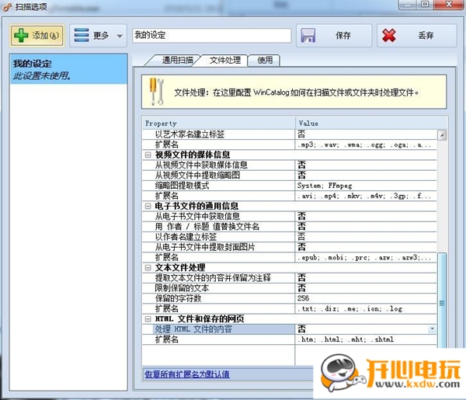Switch to the 使用 tab

[264, 61]
